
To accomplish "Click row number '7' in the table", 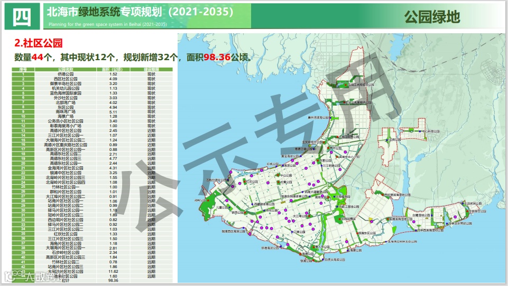I will tap(23, 102).
